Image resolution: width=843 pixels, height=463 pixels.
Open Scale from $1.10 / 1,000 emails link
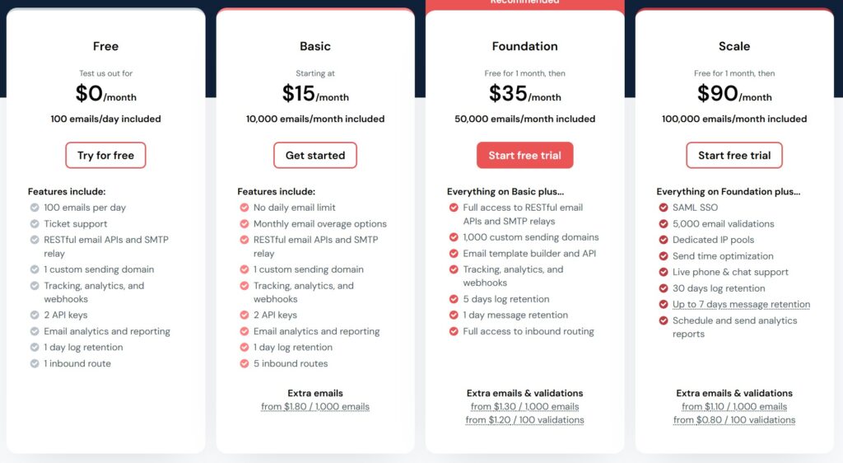coord(734,407)
